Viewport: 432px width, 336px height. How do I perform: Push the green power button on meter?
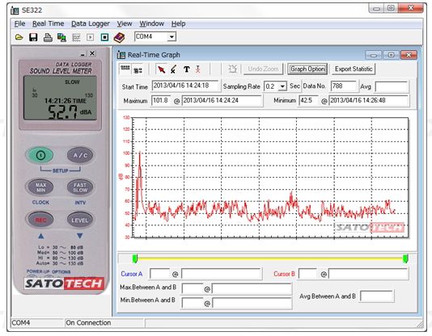tap(40, 155)
